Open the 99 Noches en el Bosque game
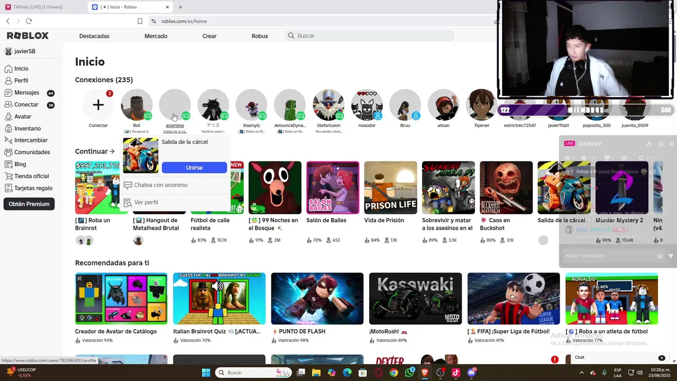The width and height of the screenshot is (677, 381). tap(275, 188)
